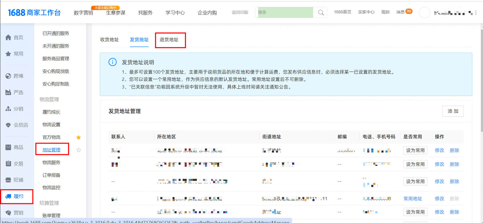Click the search magnifier icon
The image size is (483, 223).
point(321,13)
